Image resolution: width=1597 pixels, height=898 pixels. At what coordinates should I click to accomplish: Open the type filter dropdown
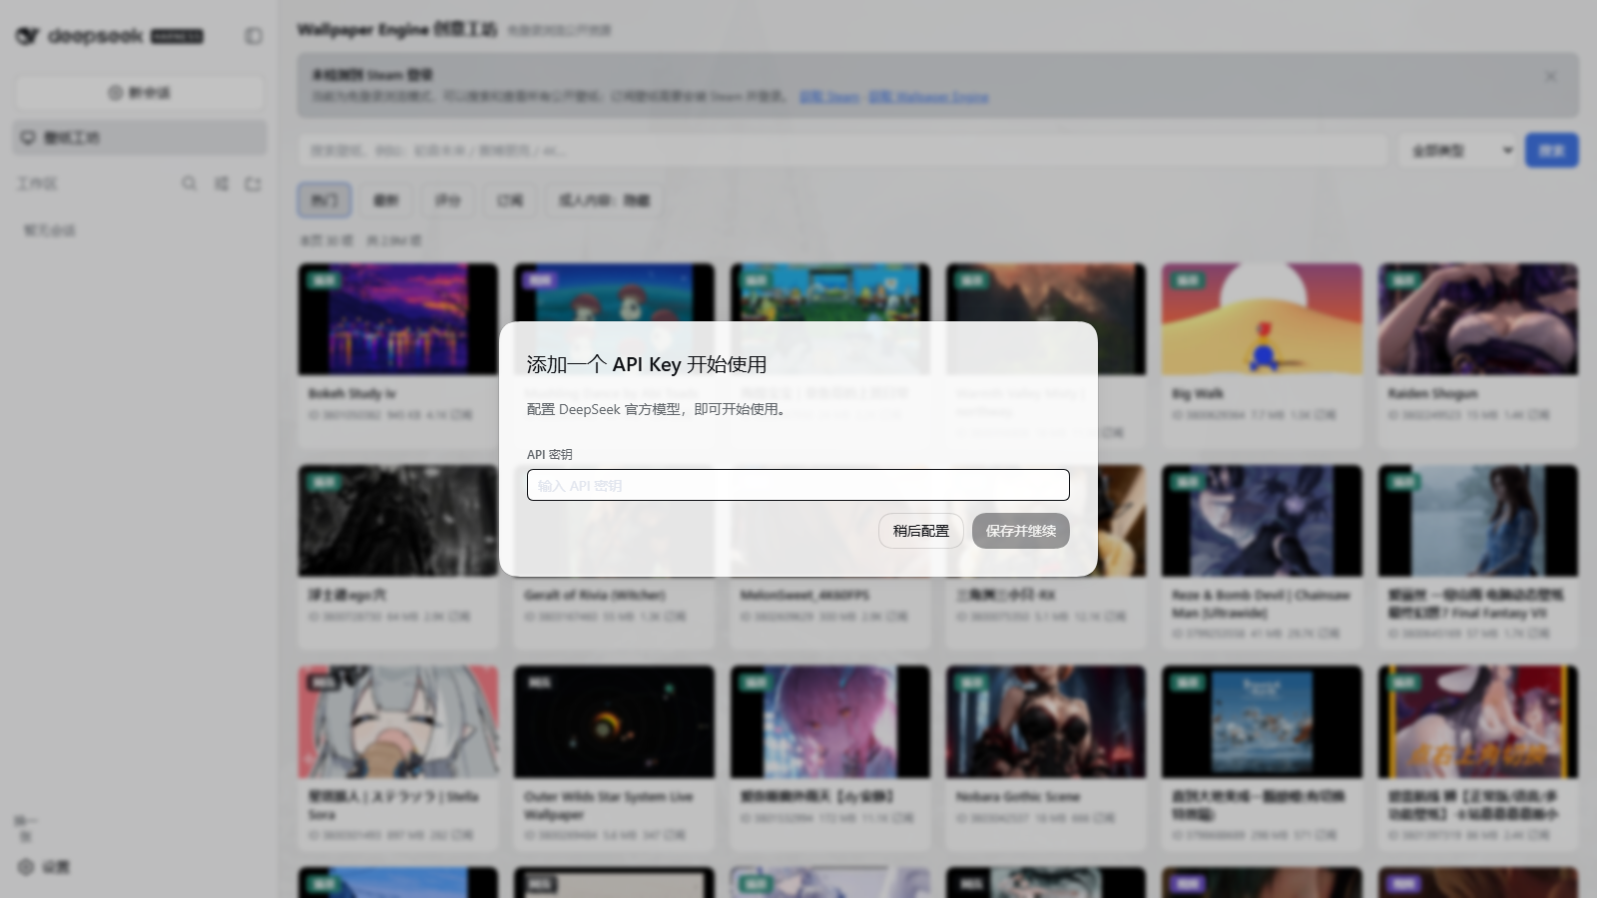tap(1458, 151)
